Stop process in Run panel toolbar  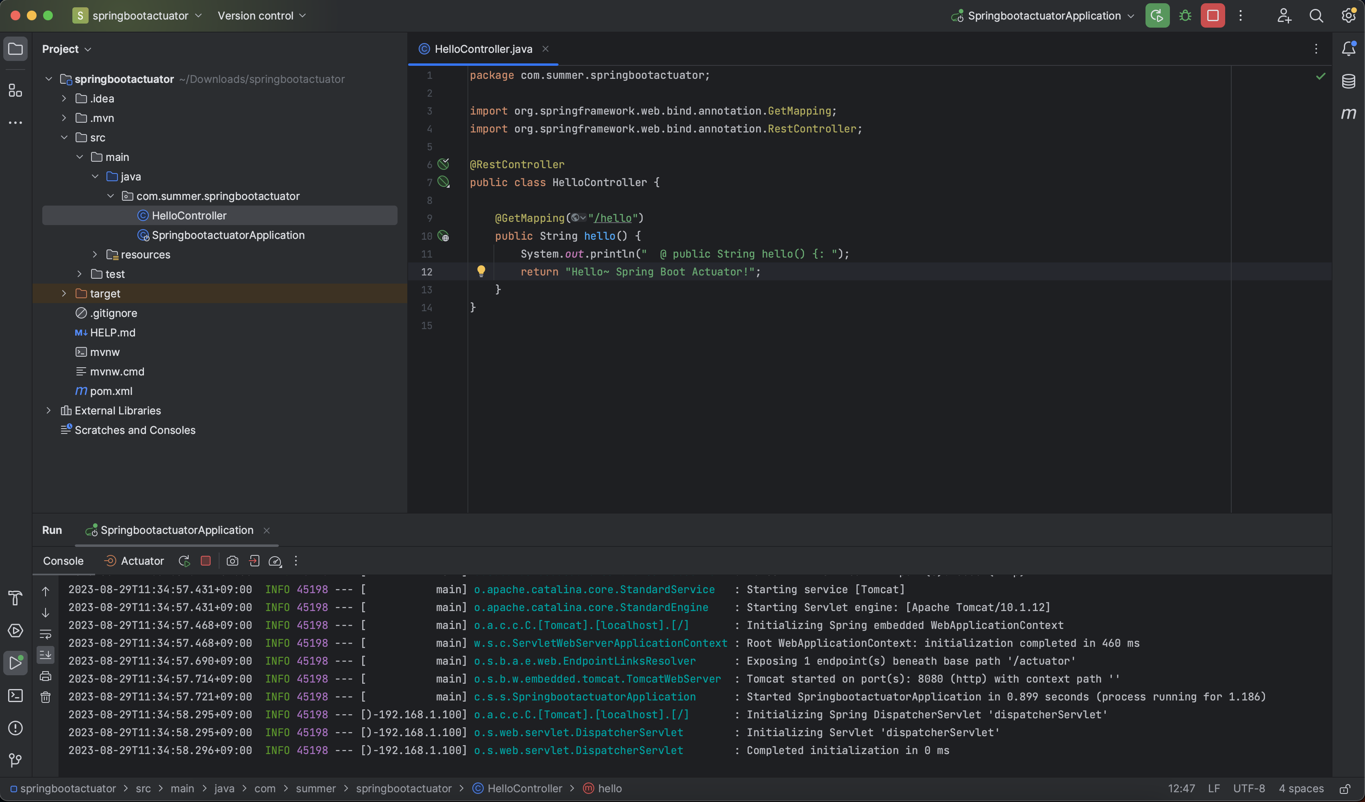pyautogui.click(x=206, y=561)
